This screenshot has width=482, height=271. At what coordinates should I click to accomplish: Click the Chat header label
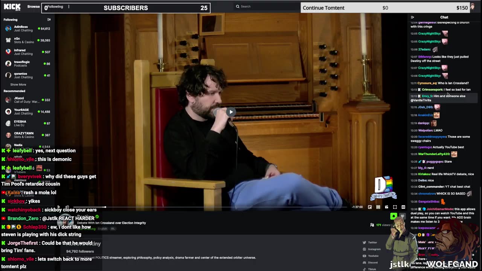click(x=444, y=17)
